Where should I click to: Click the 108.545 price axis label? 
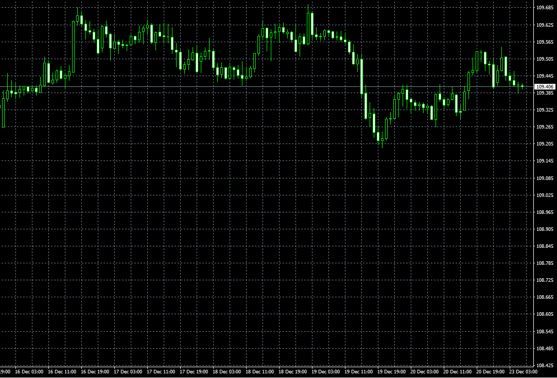pyautogui.click(x=545, y=332)
